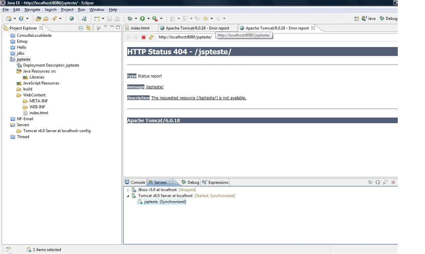
Task: Open the Edit menu
Action: coord(17,10)
